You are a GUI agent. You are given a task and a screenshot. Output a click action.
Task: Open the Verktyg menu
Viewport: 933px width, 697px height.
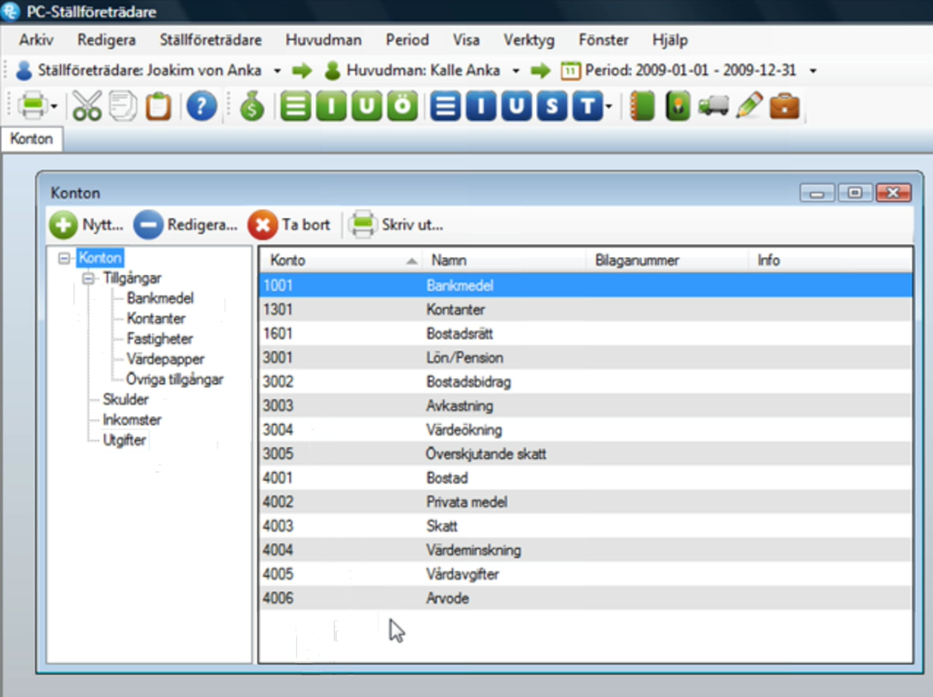click(x=529, y=40)
